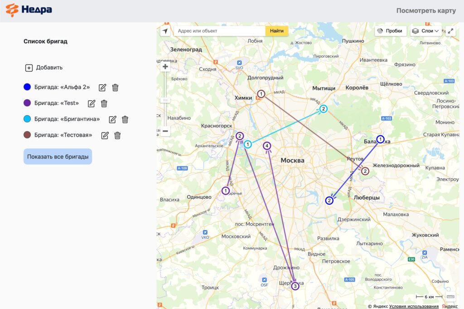The height and width of the screenshot is (309, 464).
Task: Edit brigade «Альфа 2»
Action: tap(102, 88)
